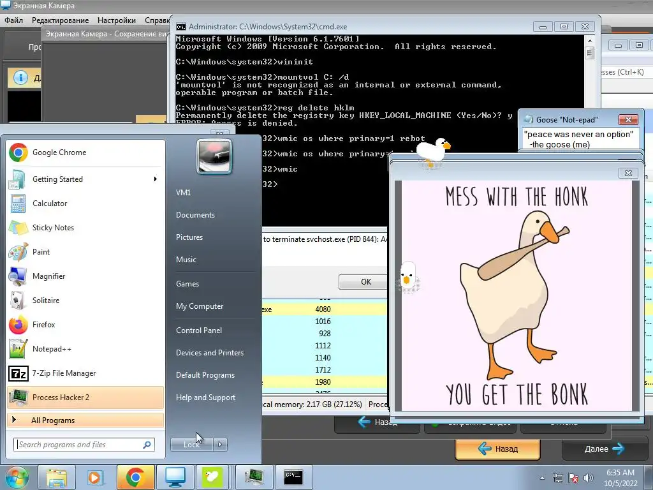Close the goose meme window
The image size is (653, 490).
point(628,173)
